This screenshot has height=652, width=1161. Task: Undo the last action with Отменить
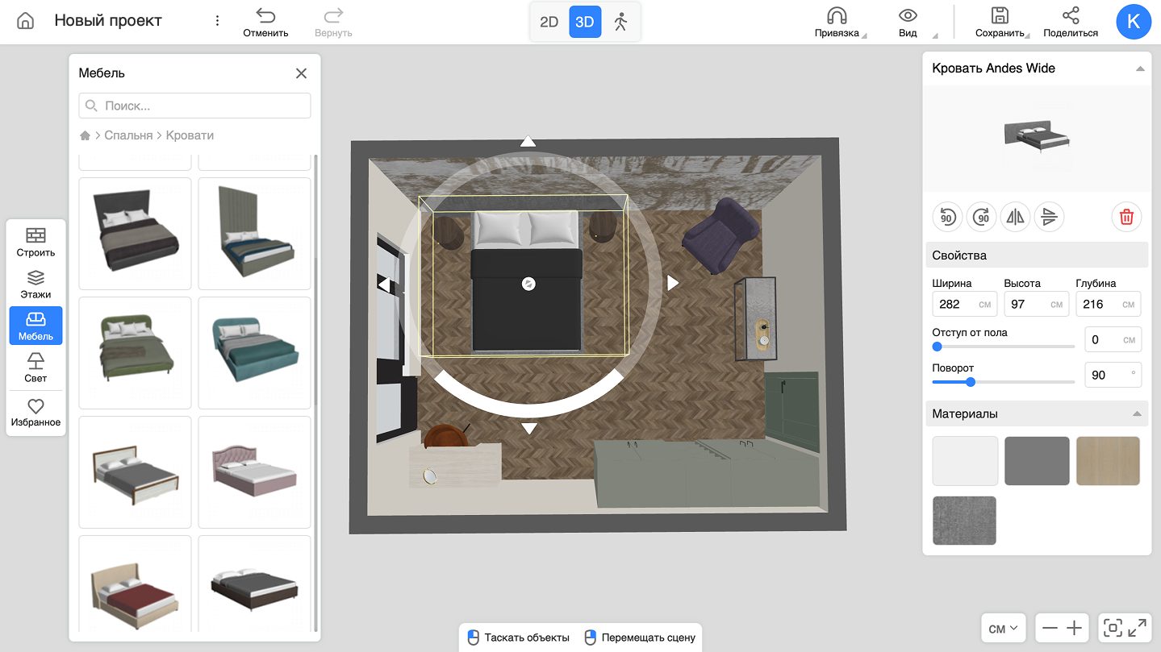tap(265, 23)
